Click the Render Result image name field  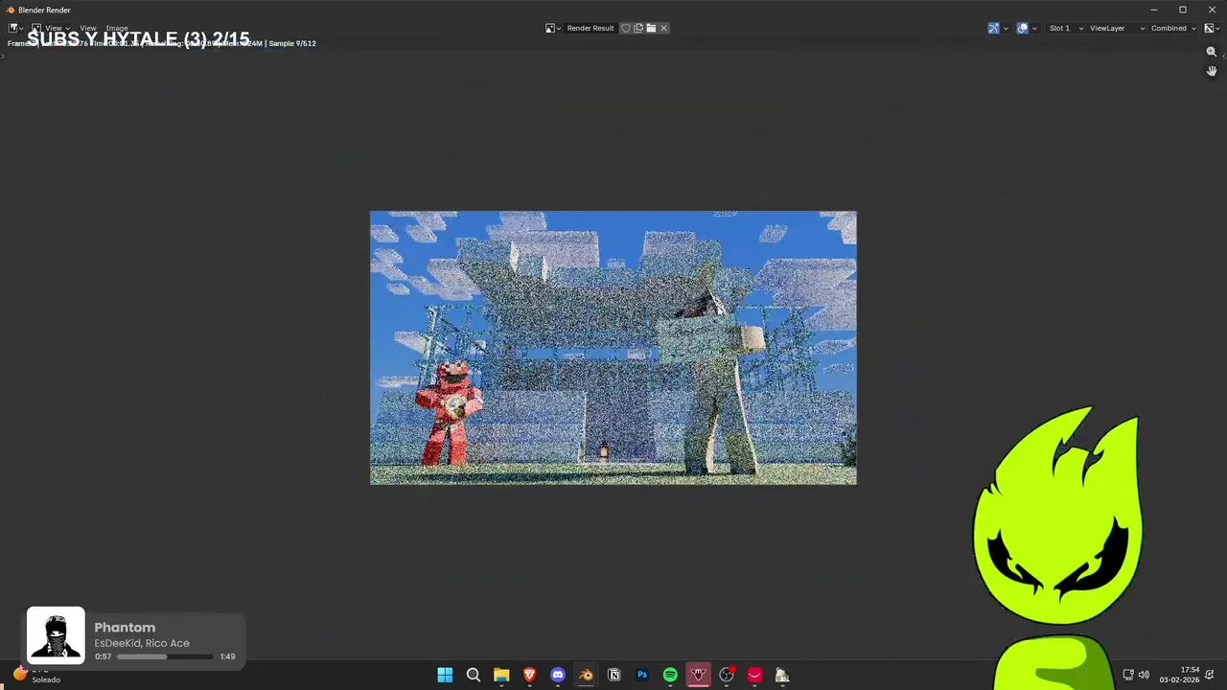pyautogui.click(x=590, y=28)
